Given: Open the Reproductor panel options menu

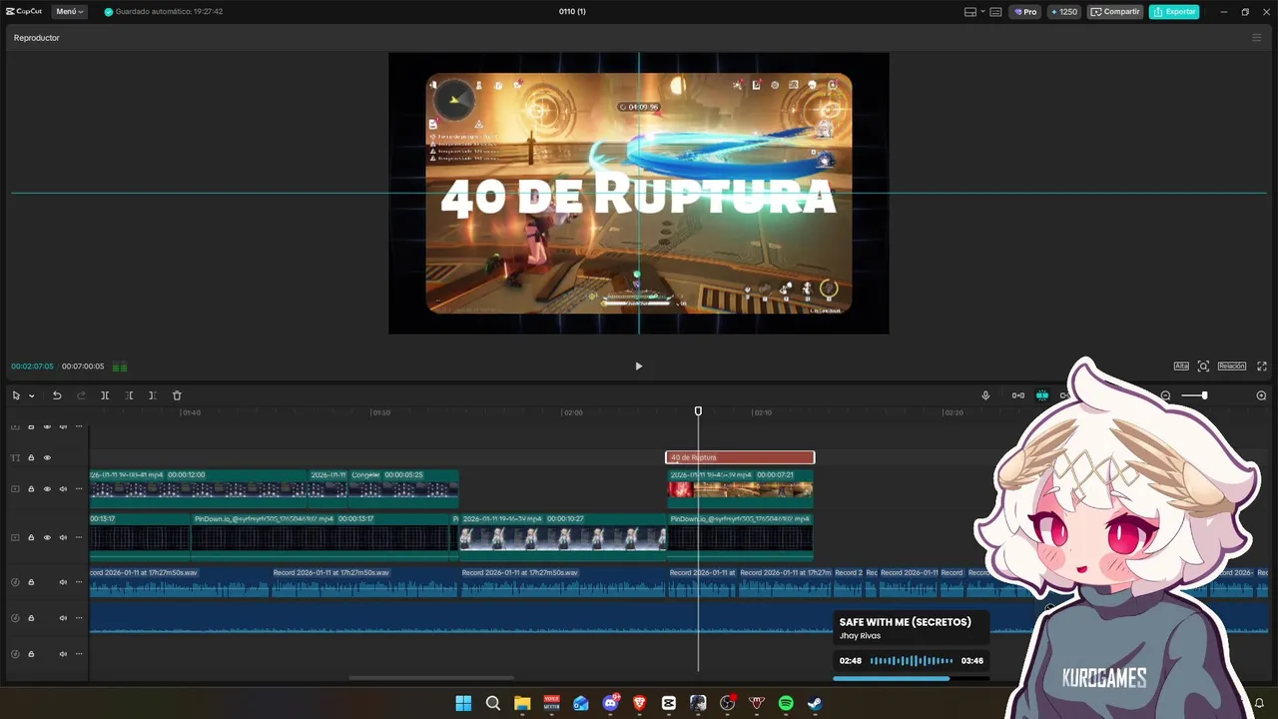Looking at the screenshot, I should [1257, 38].
